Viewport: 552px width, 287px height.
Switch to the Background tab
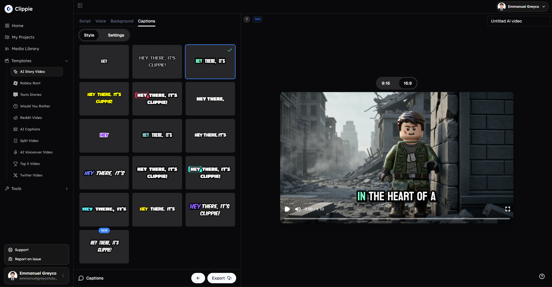point(122,21)
